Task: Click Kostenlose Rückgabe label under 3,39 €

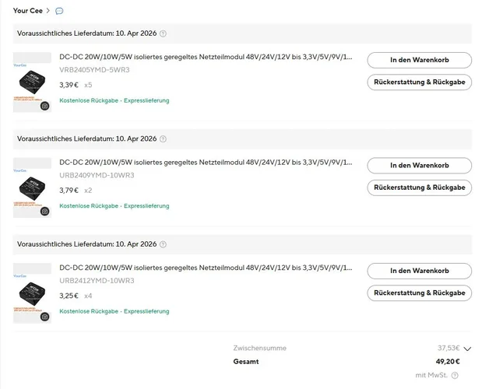Action: click(x=89, y=100)
